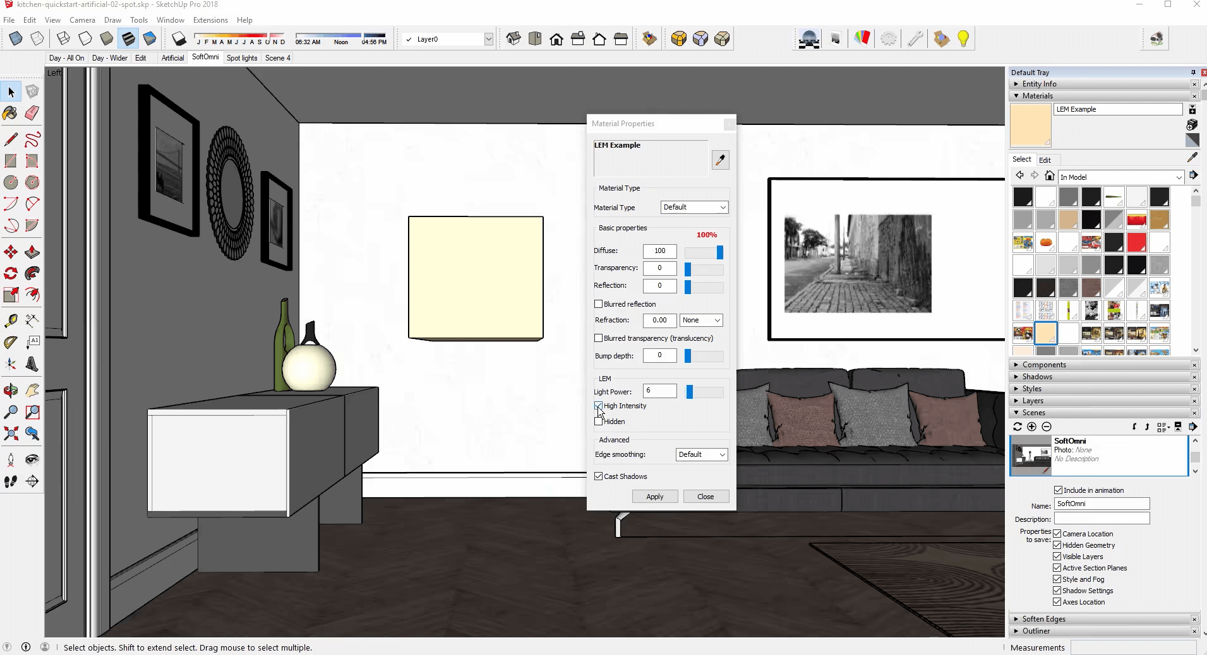Select the Move tool
Image resolution: width=1207 pixels, height=655 pixels.
click(11, 252)
